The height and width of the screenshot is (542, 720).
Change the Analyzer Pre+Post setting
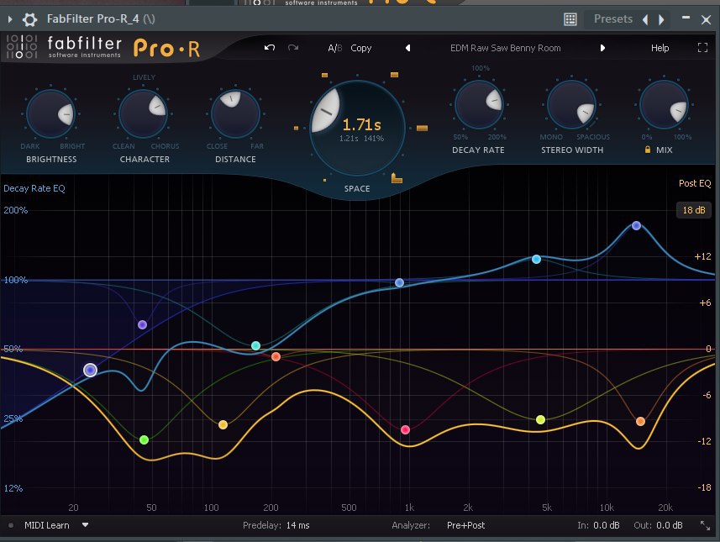coord(465,525)
